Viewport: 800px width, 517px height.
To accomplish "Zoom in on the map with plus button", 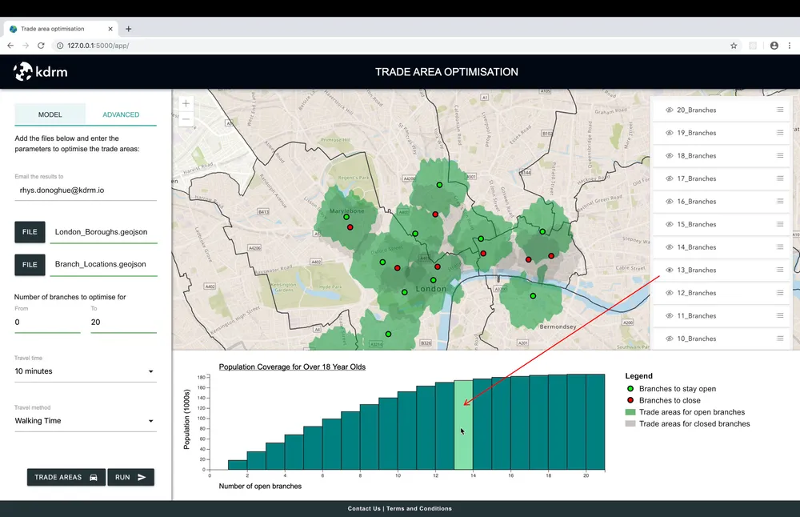I will 186,103.
